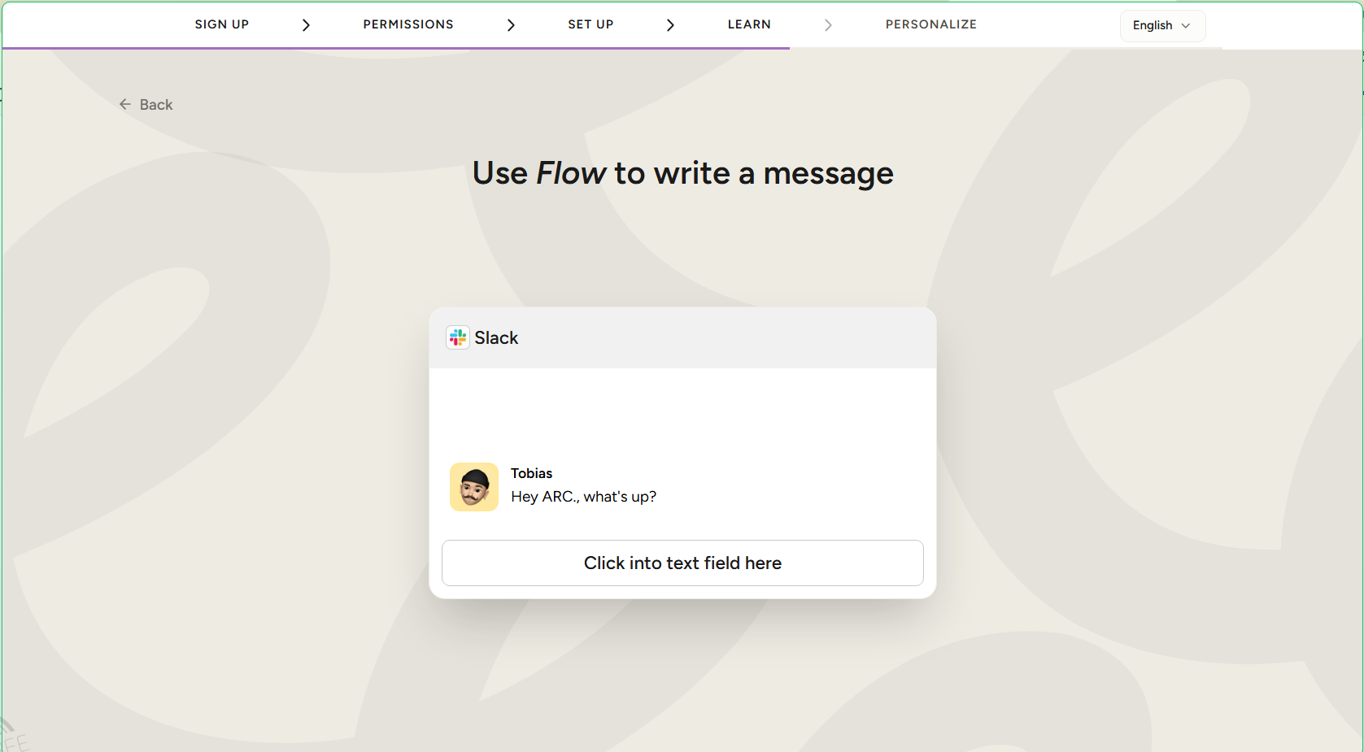Click the chevron after LEARN
This screenshot has height=752, width=1364.
click(x=828, y=25)
